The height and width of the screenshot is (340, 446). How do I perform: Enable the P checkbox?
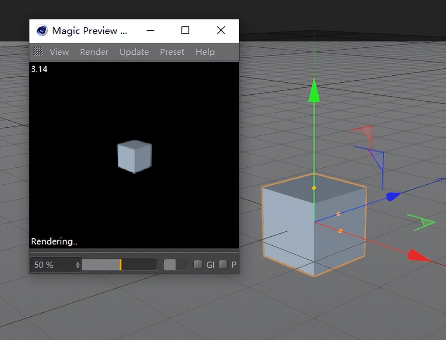point(223,264)
